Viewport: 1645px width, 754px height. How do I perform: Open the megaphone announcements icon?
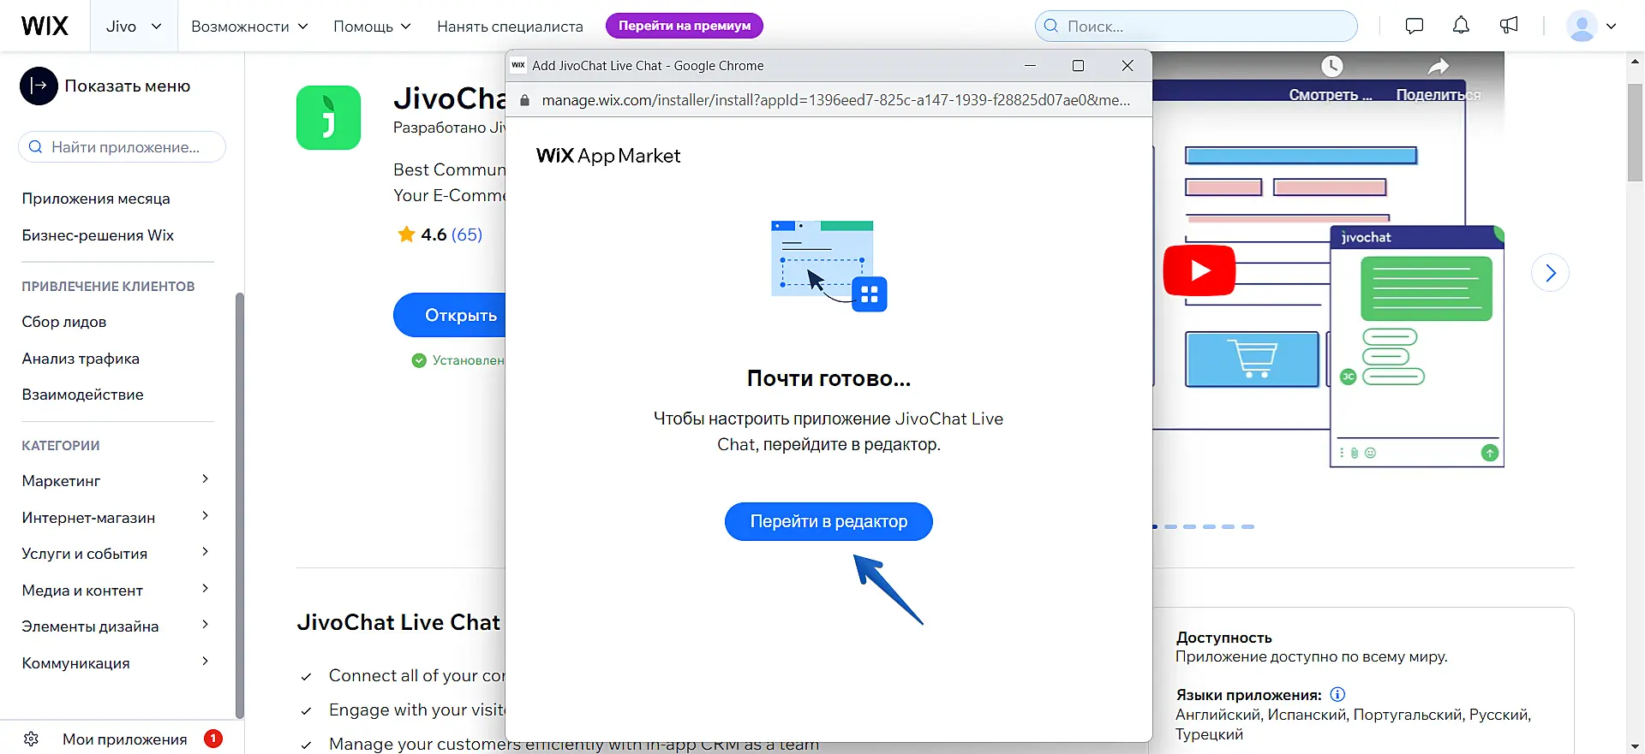(x=1509, y=26)
